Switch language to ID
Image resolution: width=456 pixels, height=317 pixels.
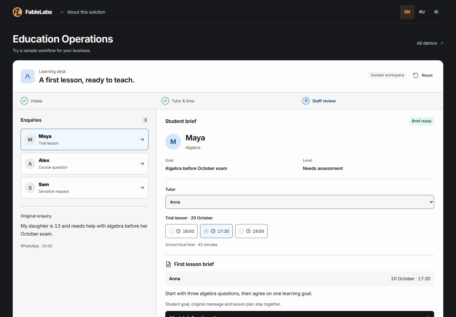tap(436, 12)
